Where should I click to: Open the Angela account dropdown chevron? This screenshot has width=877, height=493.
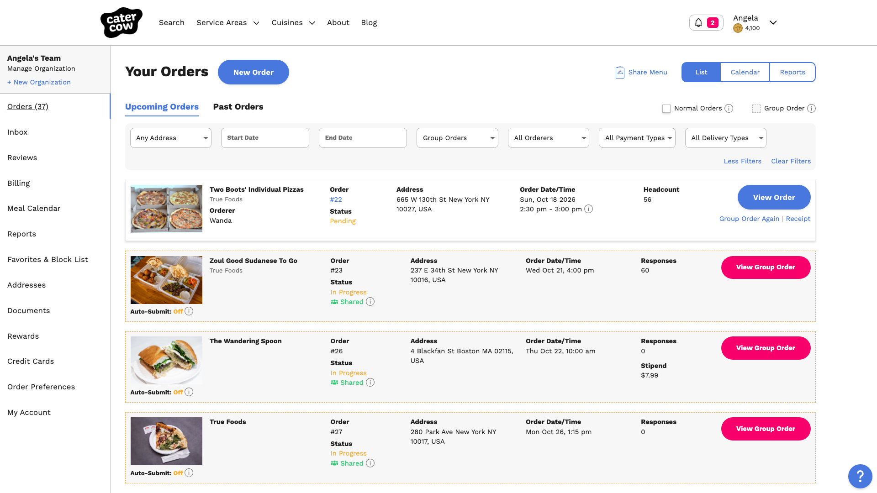click(x=773, y=22)
